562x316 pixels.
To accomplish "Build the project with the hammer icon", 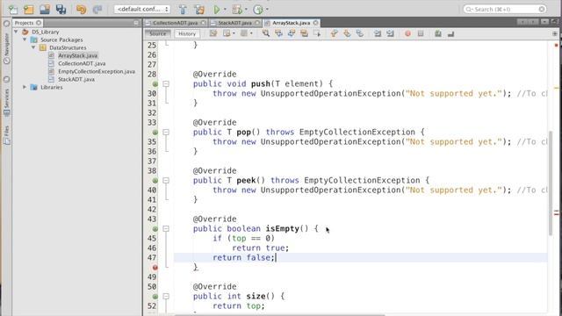I will click(x=183, y=10).
